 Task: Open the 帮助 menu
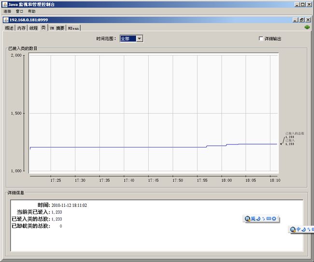[x=31, y=12]
